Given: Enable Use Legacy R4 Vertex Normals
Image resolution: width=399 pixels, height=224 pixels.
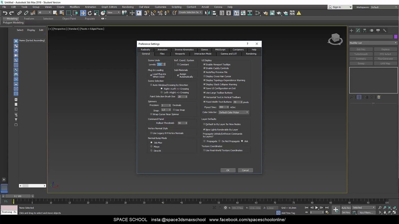Looking at the screenshot, I should click(x=151, y=133).
